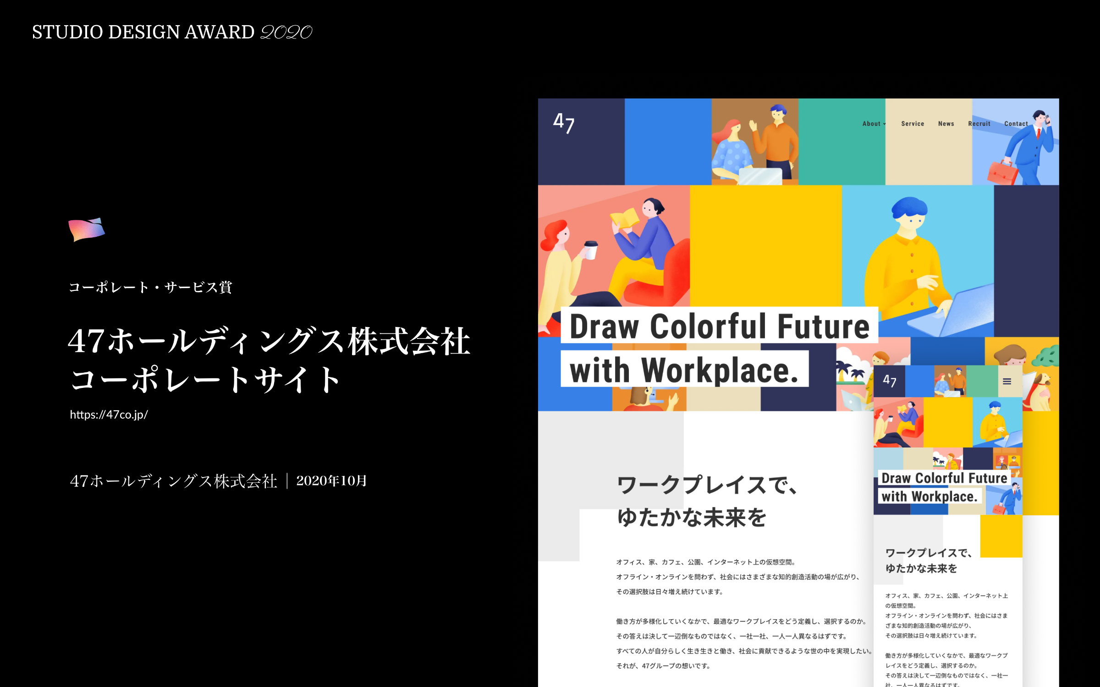Open the https://47co.jp/ link
1100x687 pixels.
[109, 414]
